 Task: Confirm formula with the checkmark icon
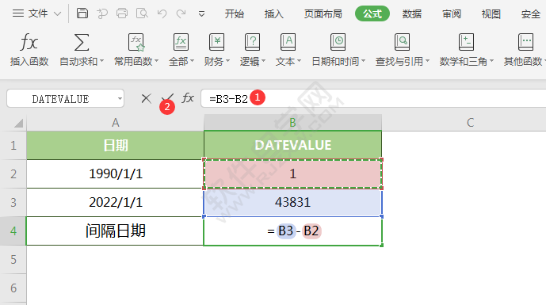point(167,98)
